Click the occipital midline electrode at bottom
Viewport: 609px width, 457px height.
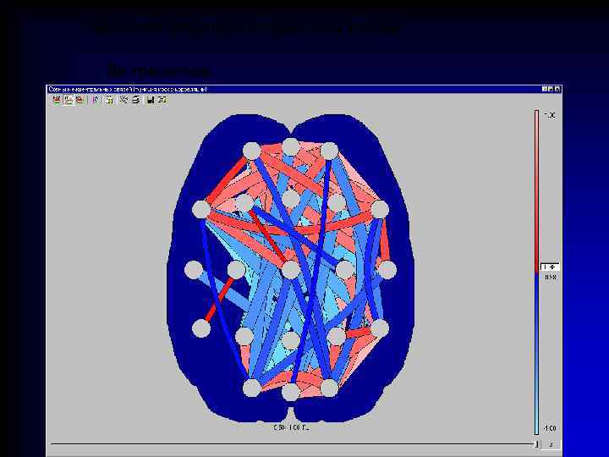click(290, 392)
